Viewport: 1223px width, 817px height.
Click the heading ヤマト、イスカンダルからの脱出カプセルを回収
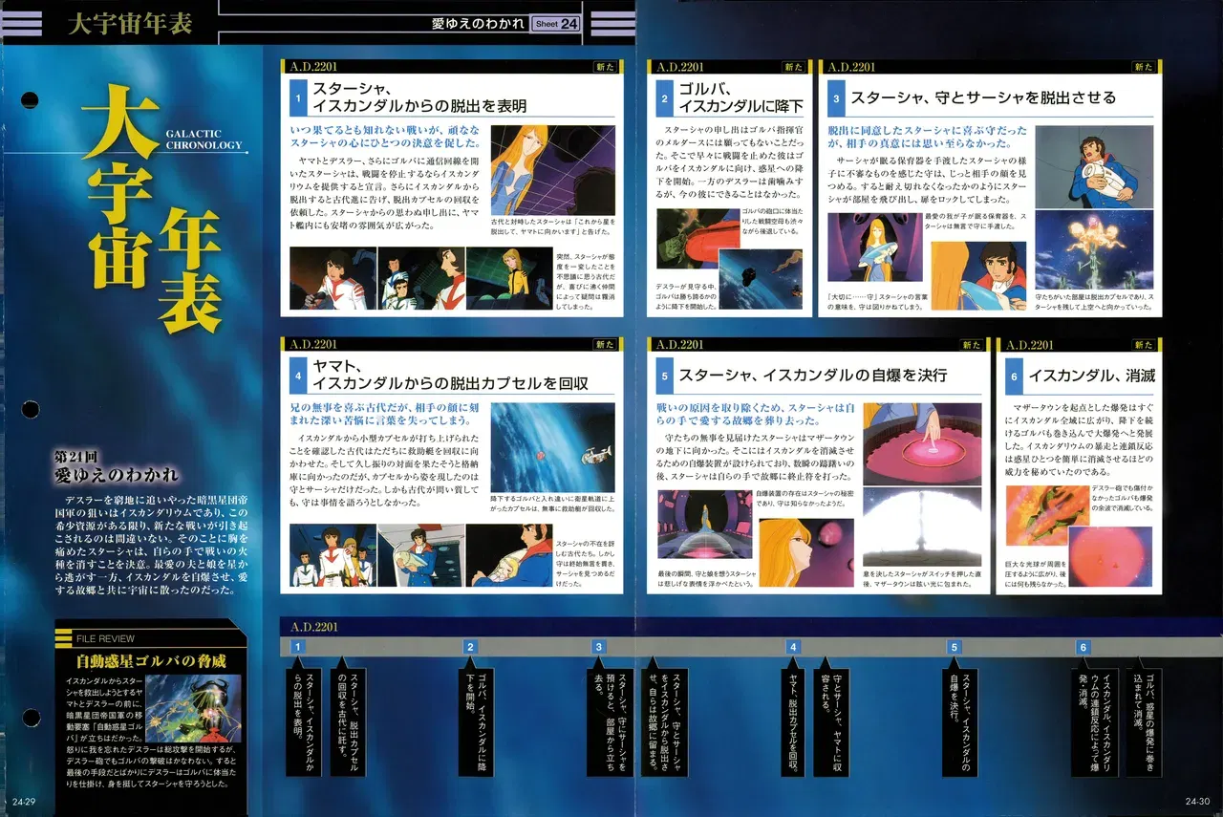click(450, 375)
